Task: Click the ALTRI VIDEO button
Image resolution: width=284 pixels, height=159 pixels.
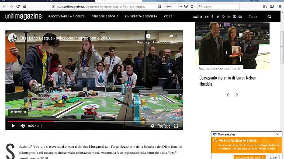Action: [18, 112]
